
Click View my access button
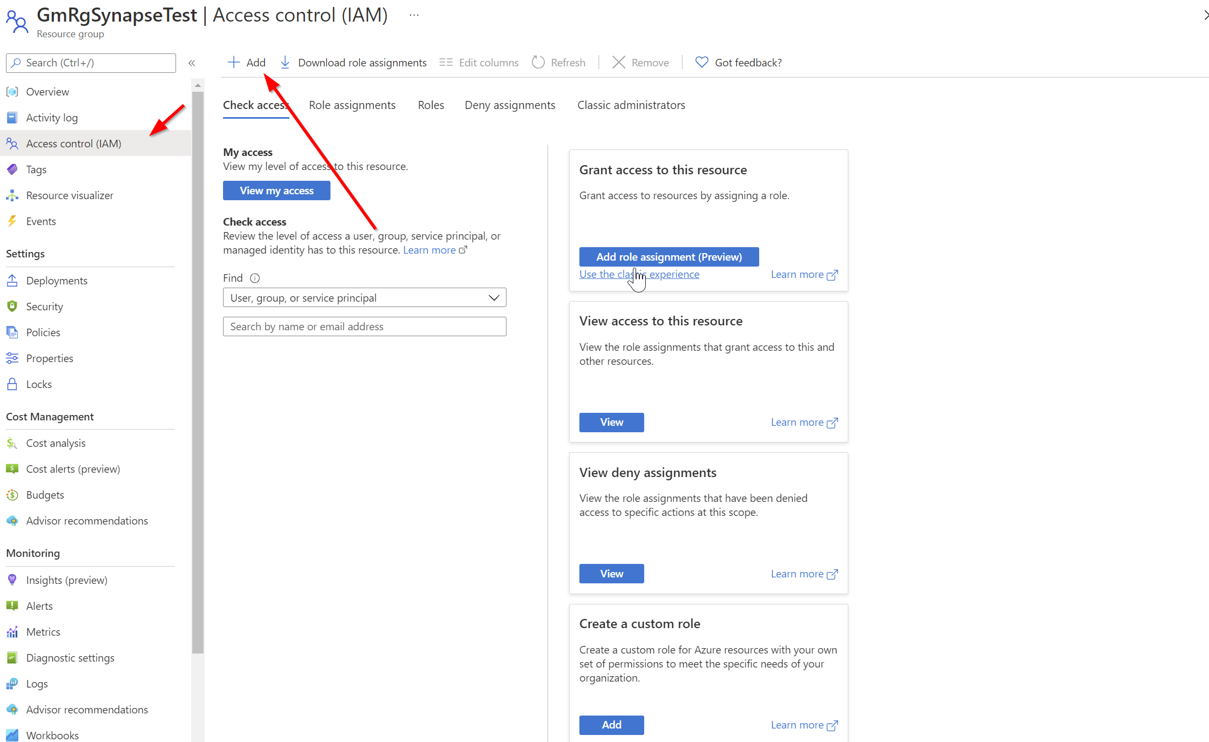click(276, 190)
